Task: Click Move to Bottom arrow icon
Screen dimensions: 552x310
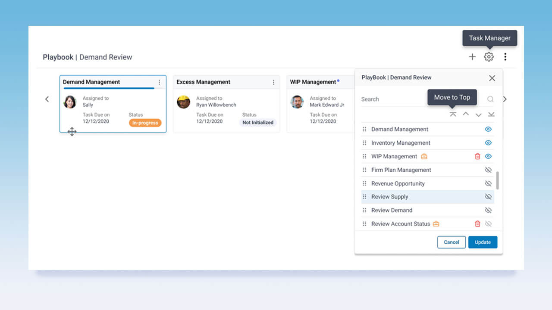Action: (491, 115)
